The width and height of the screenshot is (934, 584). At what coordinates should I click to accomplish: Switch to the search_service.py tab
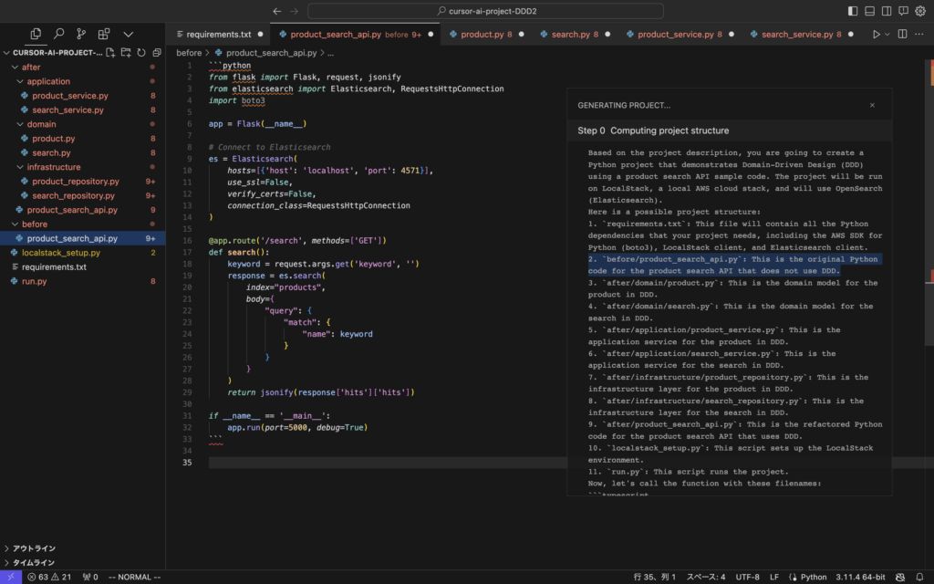pos(801,34)
